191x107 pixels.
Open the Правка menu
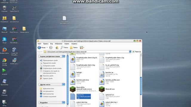point(46,44)
